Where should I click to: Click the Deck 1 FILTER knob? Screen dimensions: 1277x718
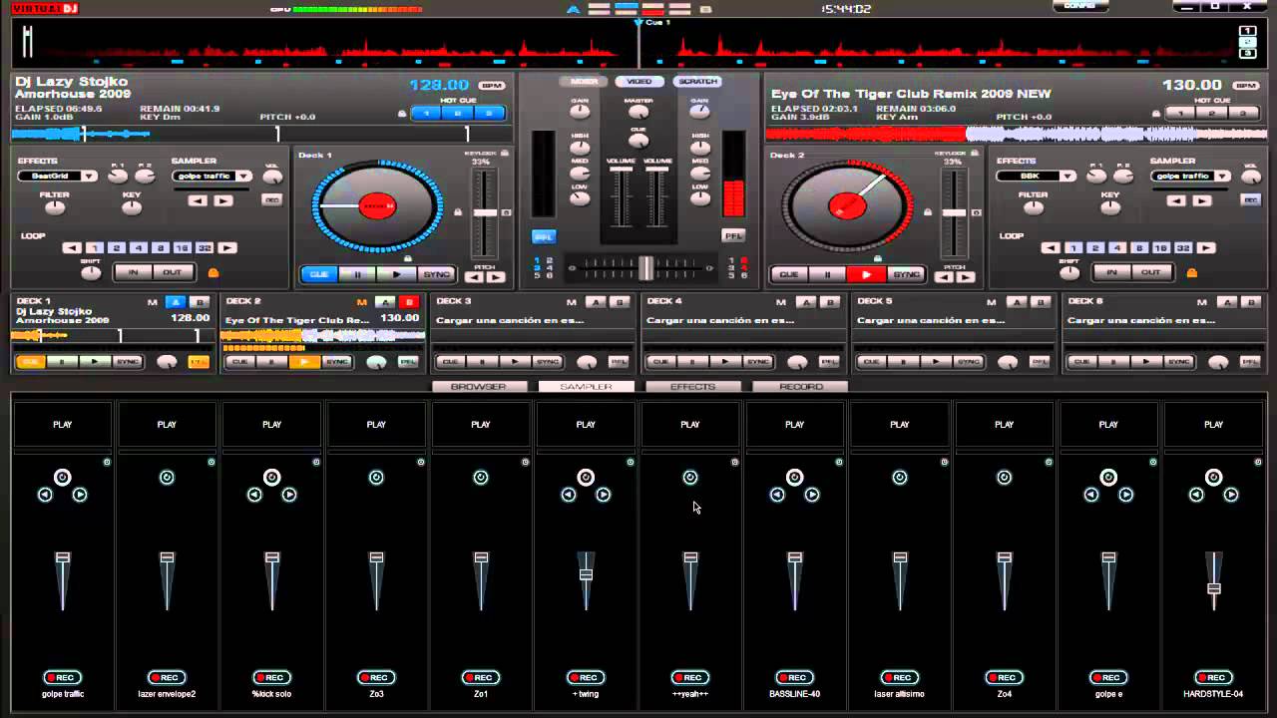pos(55,207)
